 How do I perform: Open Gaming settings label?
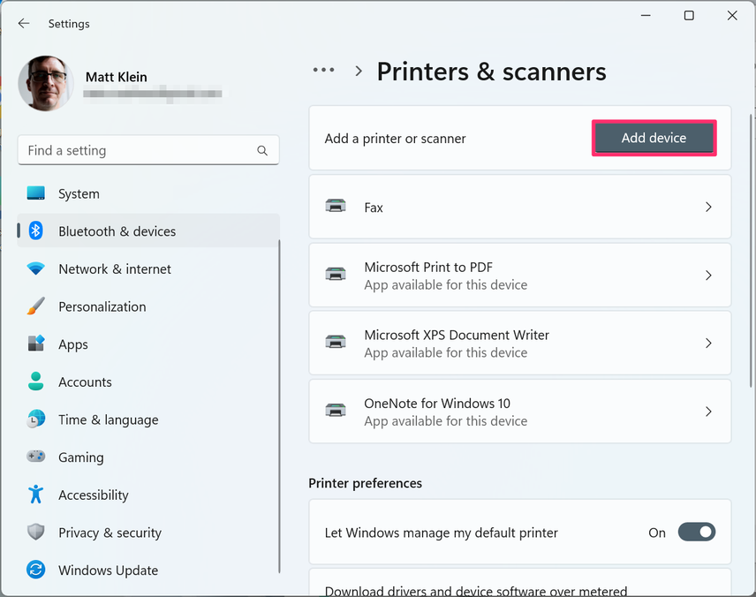click(81, 457)
